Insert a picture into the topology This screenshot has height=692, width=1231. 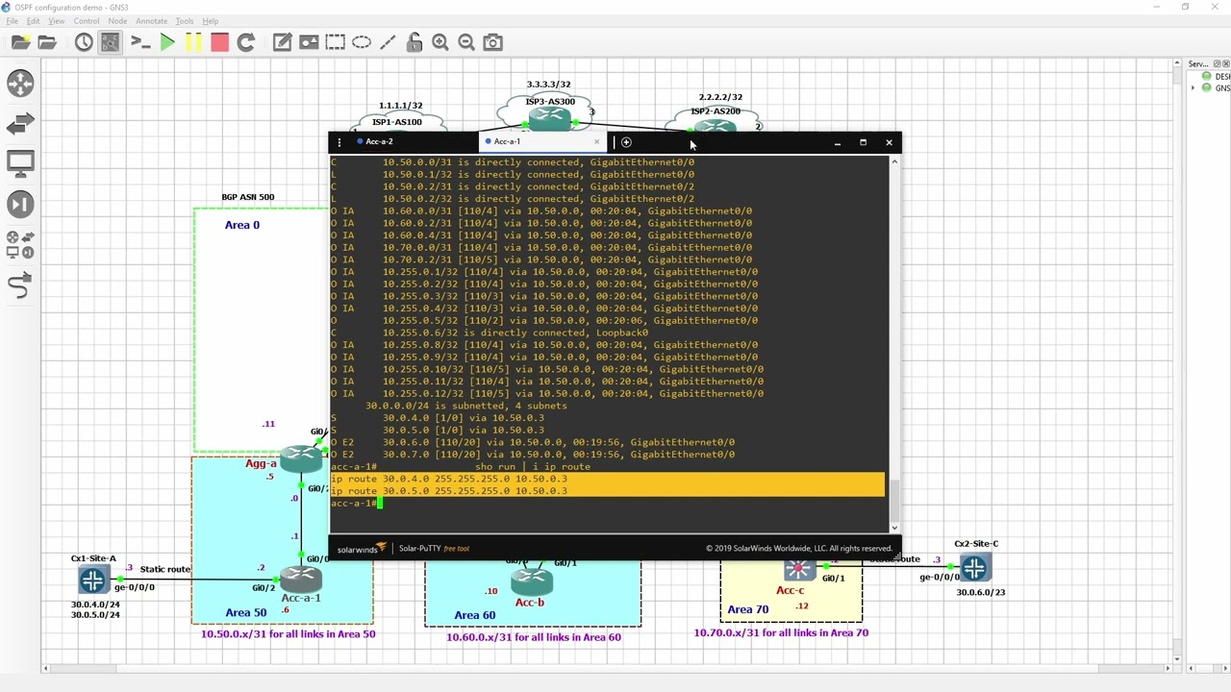[x=309, y=42]
